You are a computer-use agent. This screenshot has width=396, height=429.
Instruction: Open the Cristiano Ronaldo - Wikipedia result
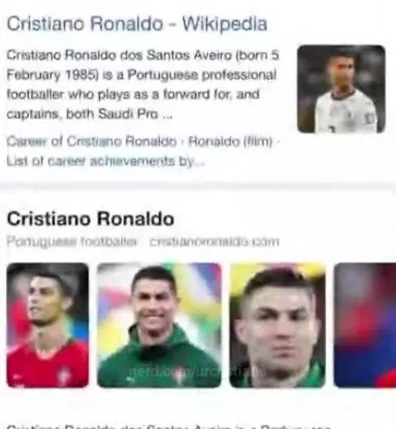tap(137, 24)
